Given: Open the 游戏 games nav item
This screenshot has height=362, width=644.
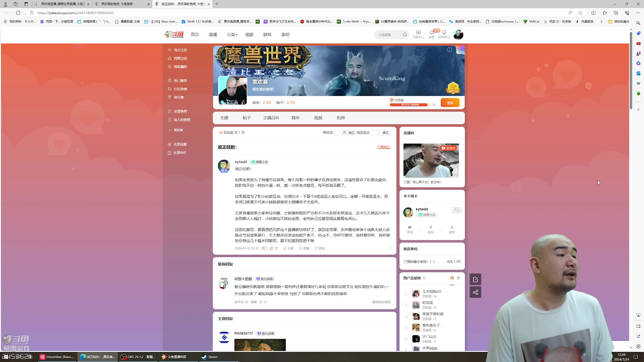Looking at the screenshot, I should coord(267,35).
